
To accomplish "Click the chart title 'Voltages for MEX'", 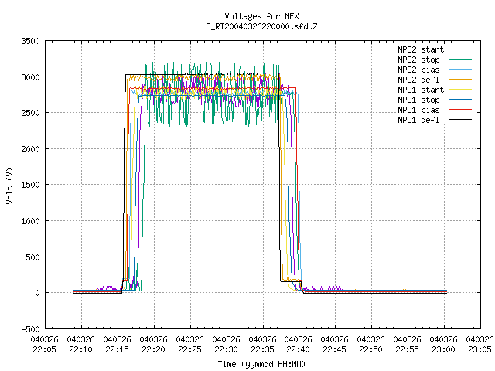I will (261, 16).
